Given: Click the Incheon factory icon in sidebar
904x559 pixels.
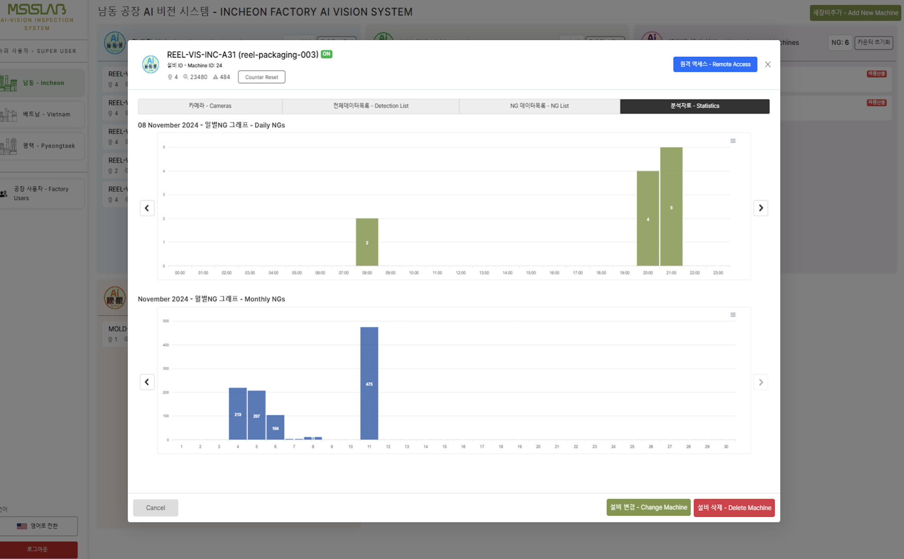Looking at the screenshot, I should coord(9,83).
